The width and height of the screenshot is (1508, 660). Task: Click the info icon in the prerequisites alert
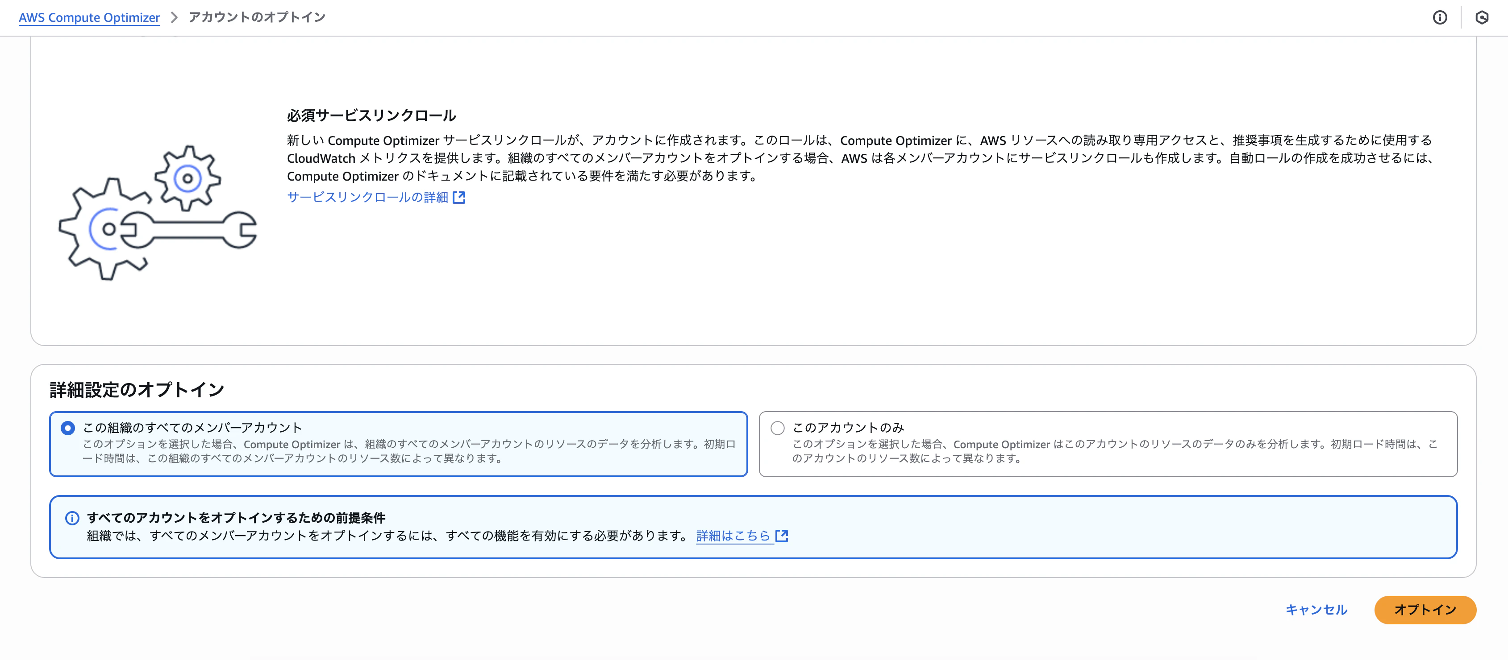pyautogui.click(x=72, y=518)
